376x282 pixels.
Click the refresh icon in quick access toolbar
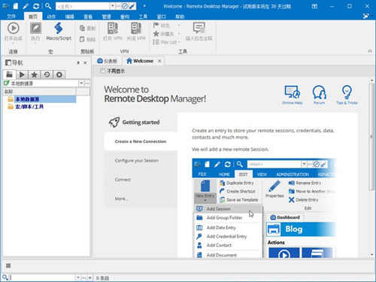[36, 6]
